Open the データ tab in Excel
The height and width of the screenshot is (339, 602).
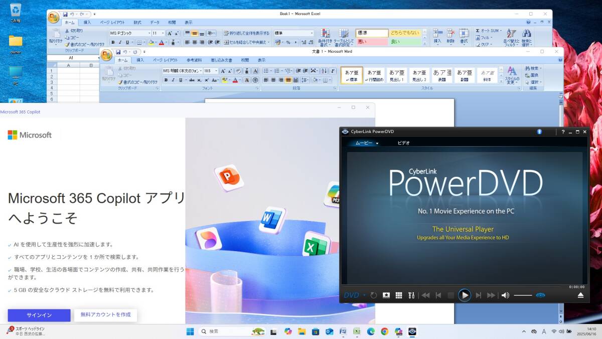[x=155, y=23]
